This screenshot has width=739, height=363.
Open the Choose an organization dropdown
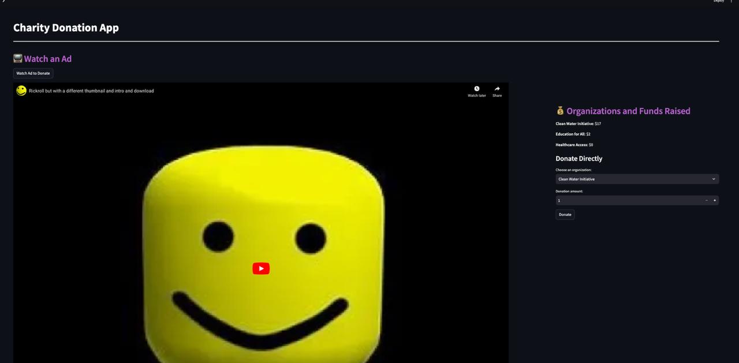click(x=637, y=179)
